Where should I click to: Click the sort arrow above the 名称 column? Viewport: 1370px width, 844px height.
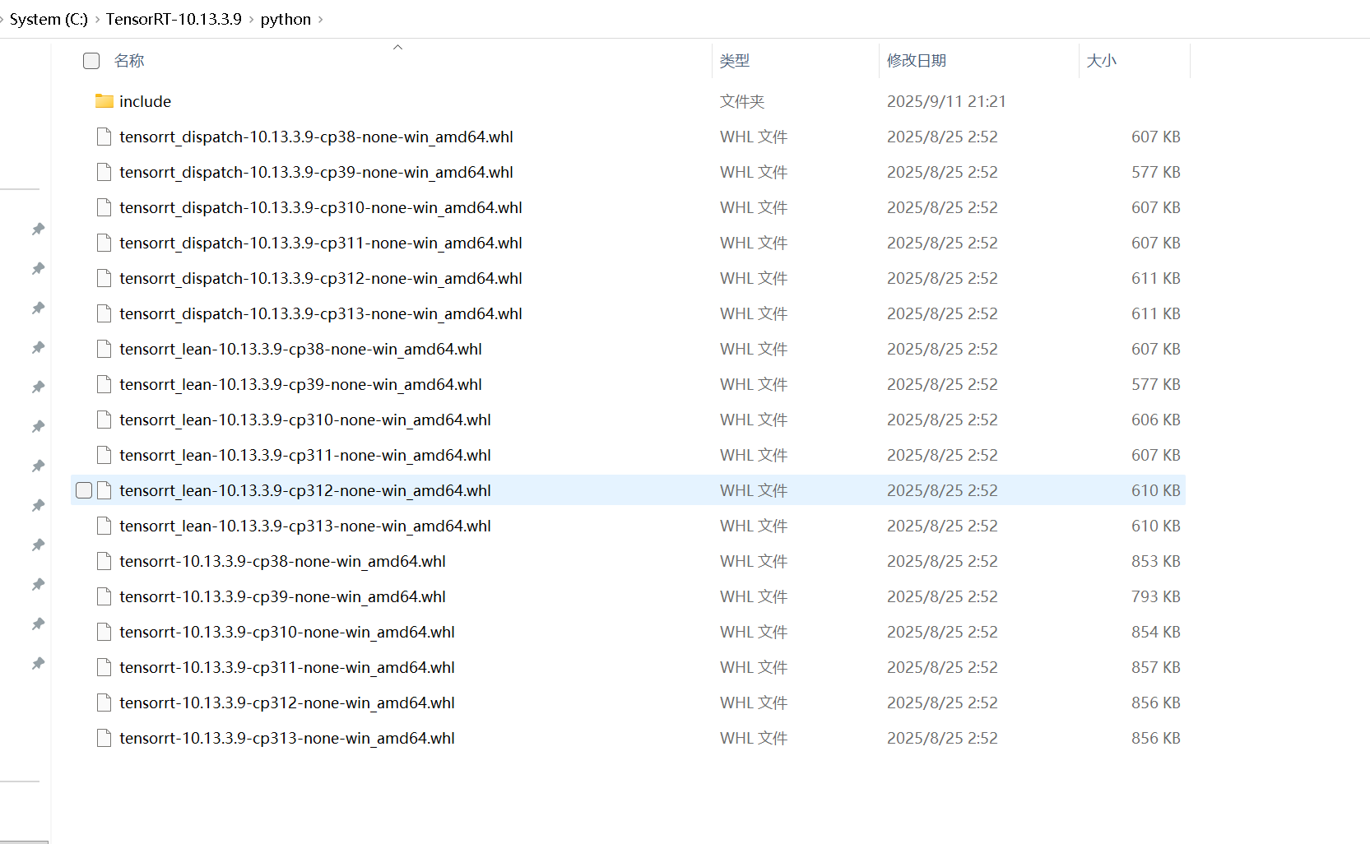click(397, 47)
